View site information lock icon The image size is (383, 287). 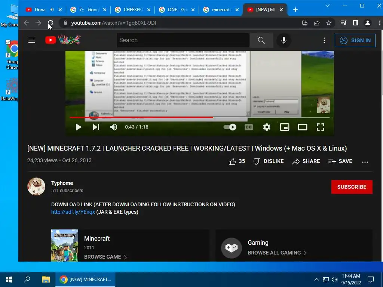pos(65,23)
